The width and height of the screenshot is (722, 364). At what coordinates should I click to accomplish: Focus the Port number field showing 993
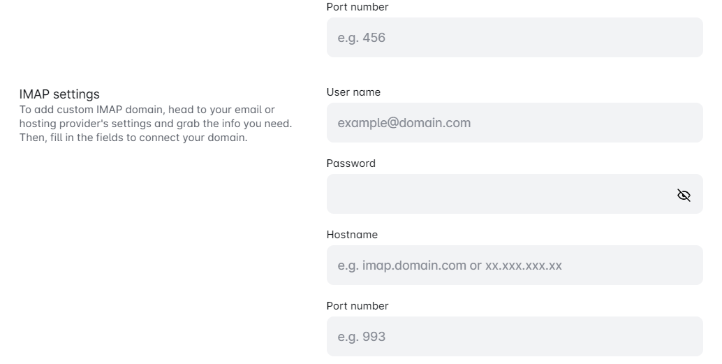(514, 337)
